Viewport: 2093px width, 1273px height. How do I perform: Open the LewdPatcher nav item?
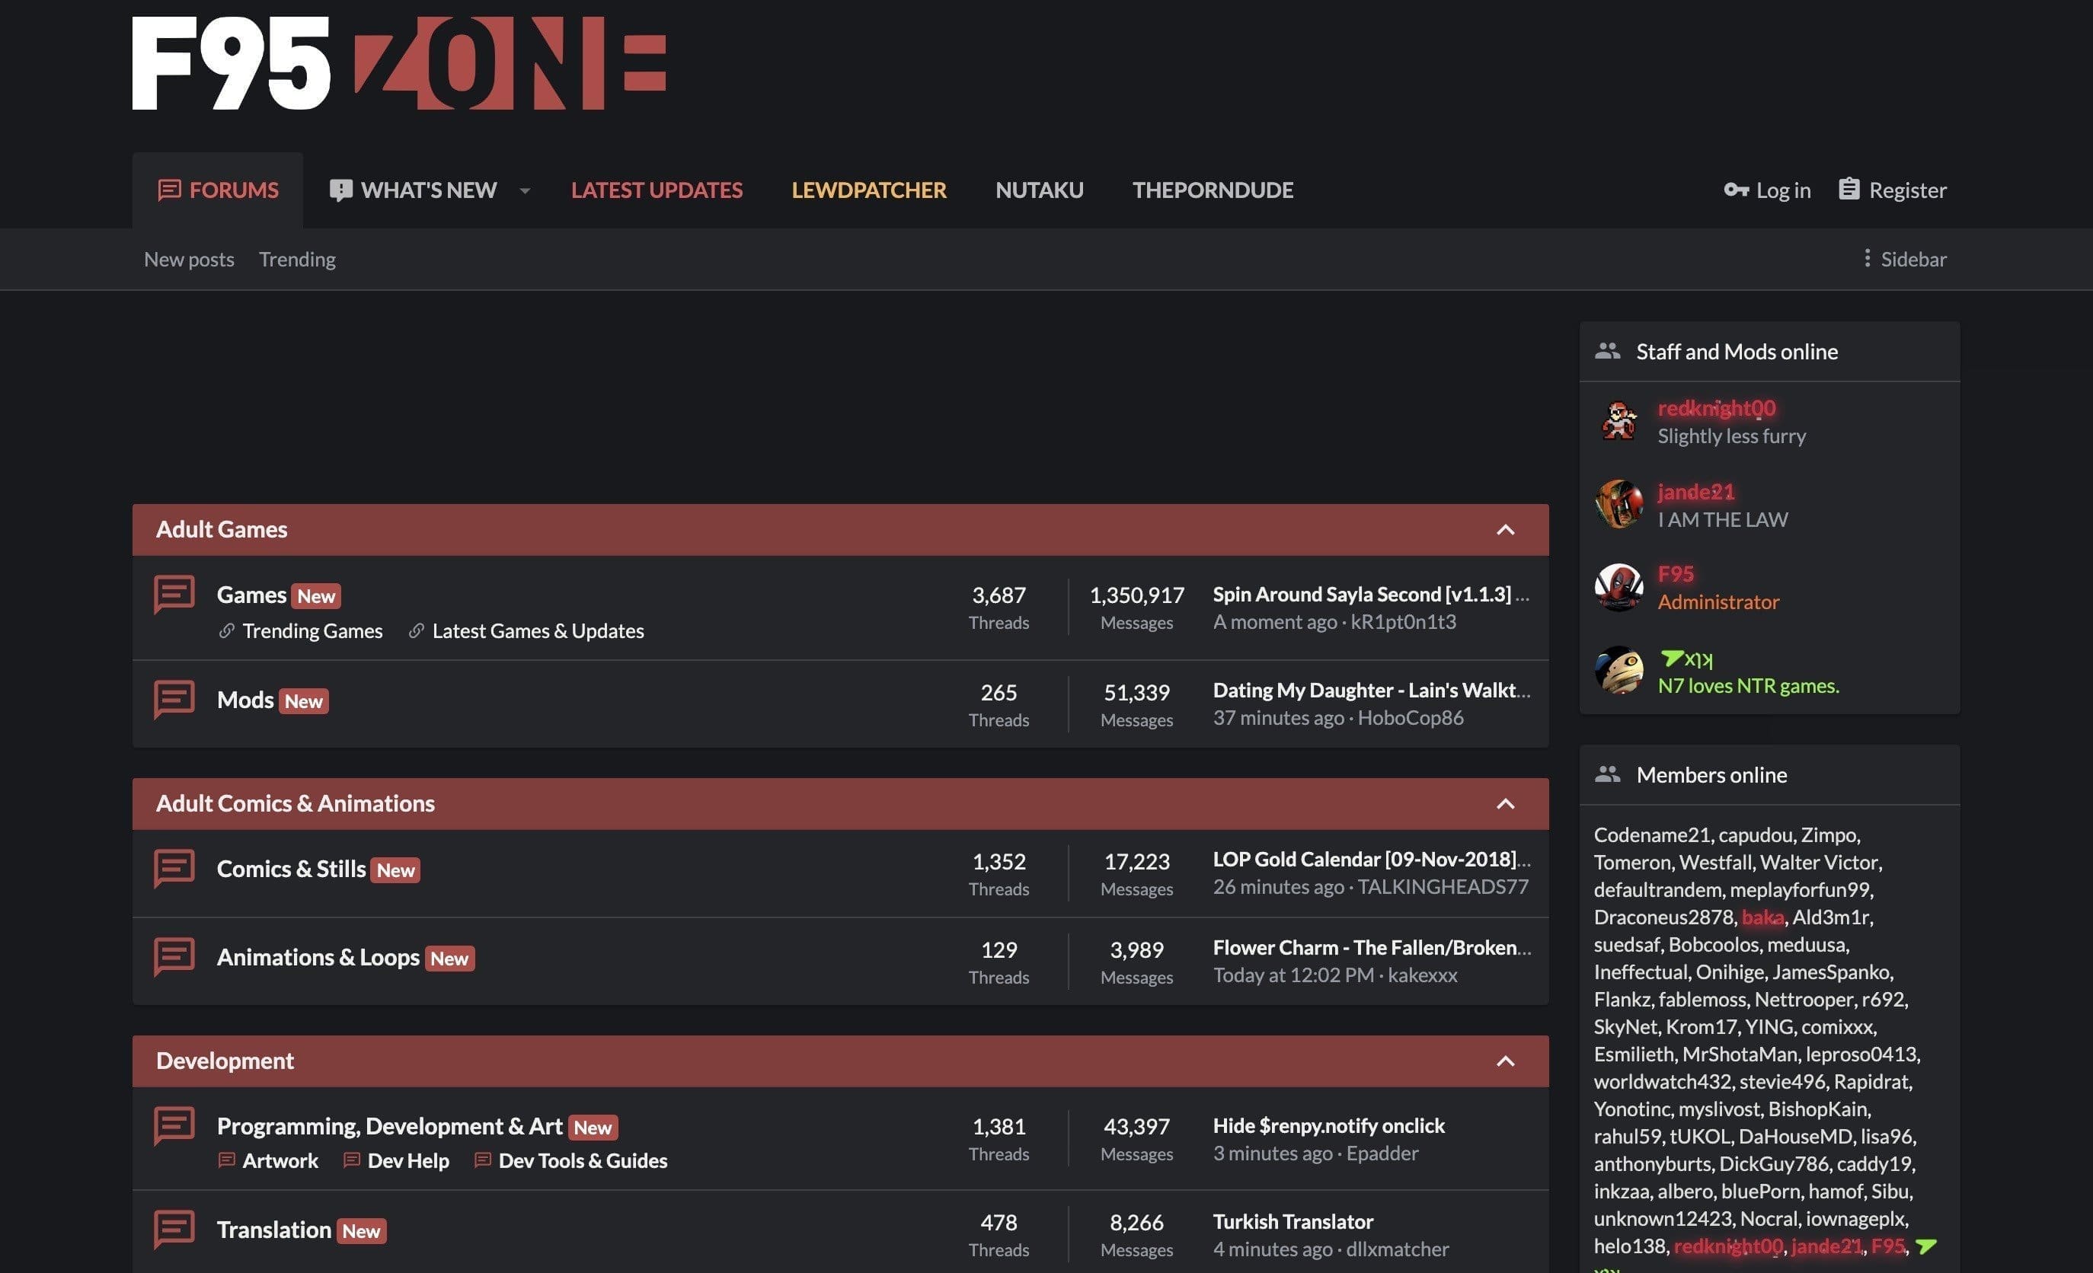[869, 190]
